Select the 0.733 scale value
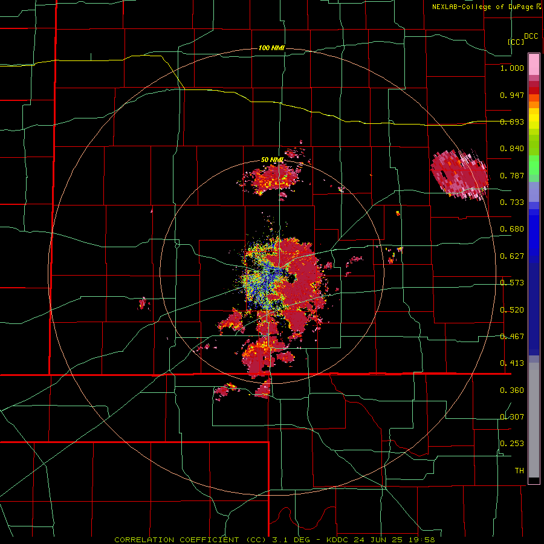The height and width of the screenshot is (544, 544). point(512,202)
